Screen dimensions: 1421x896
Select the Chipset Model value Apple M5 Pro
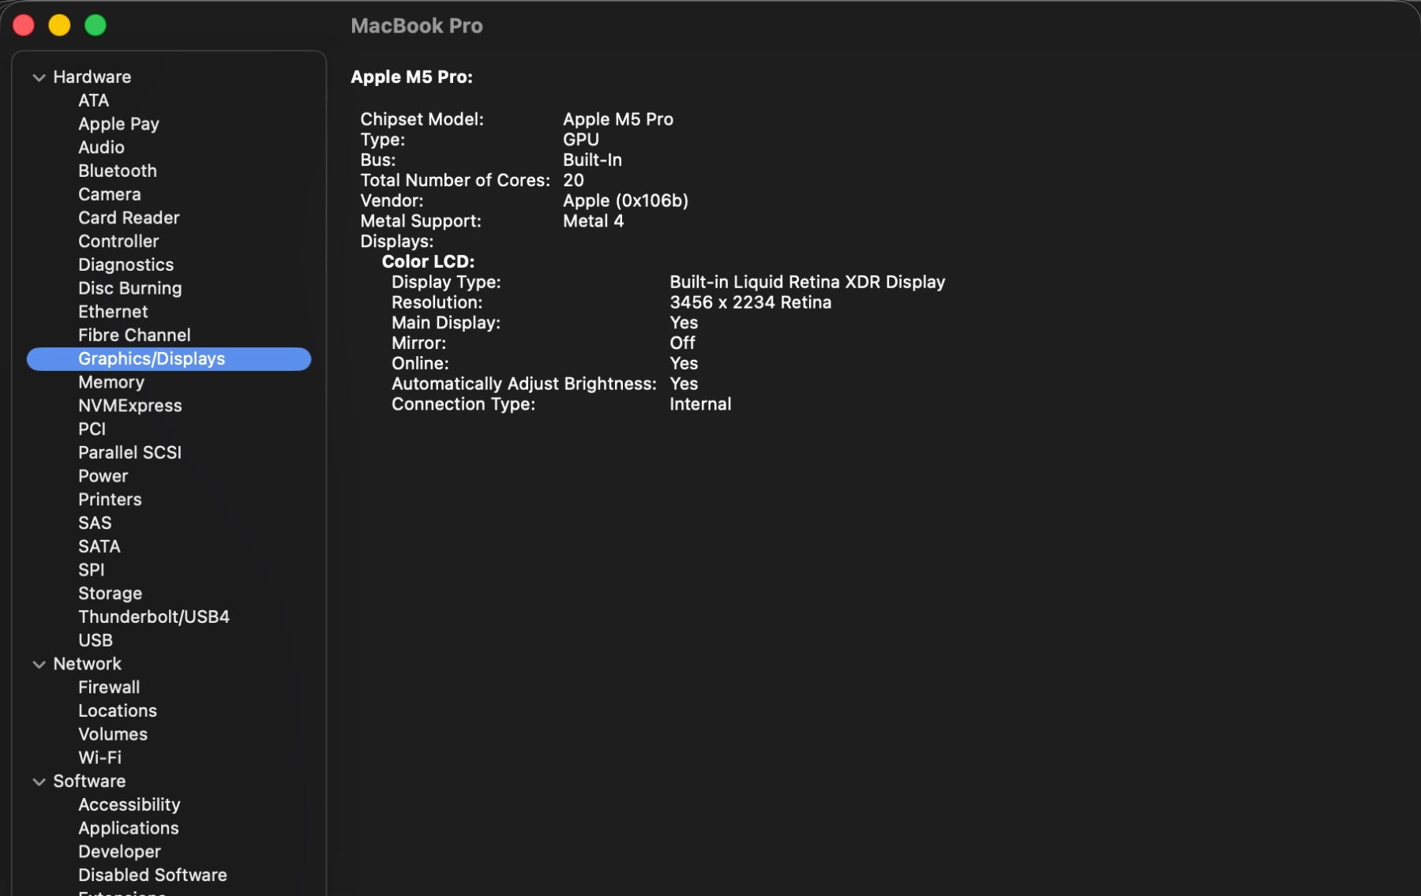pyautogui.click(x=617, y=119)
